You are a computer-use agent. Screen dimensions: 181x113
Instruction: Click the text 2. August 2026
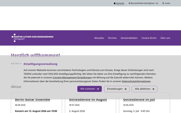click(77, 111)
